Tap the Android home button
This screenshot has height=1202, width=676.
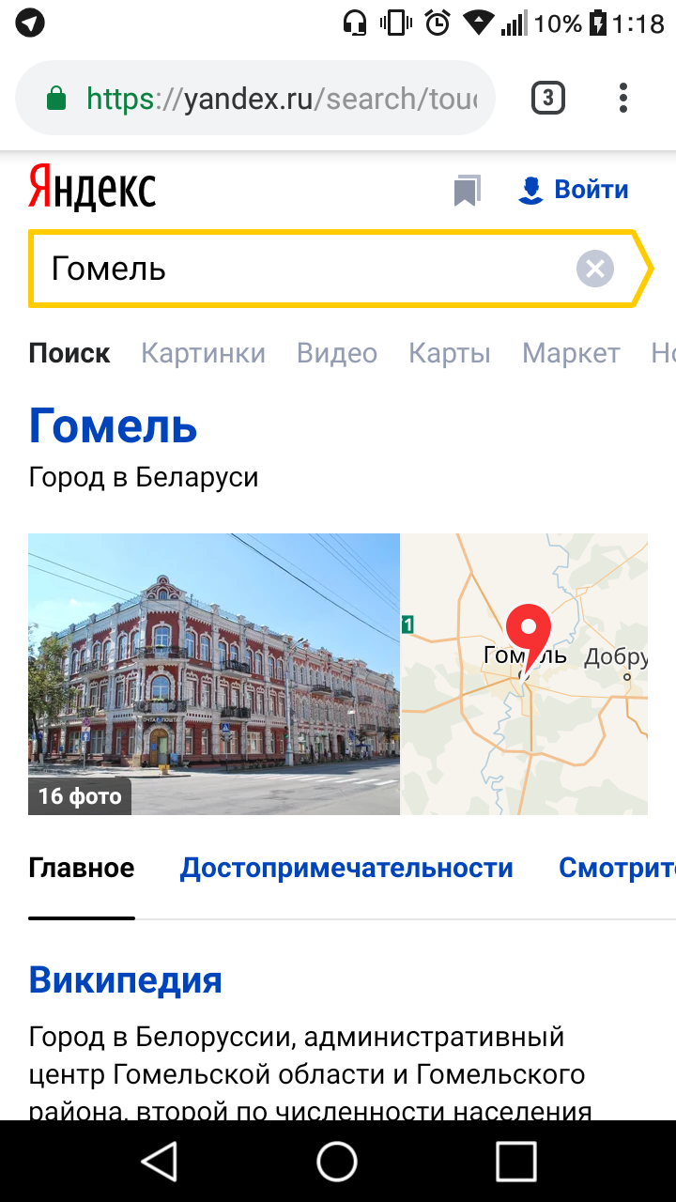click(x=337, y=1161)
